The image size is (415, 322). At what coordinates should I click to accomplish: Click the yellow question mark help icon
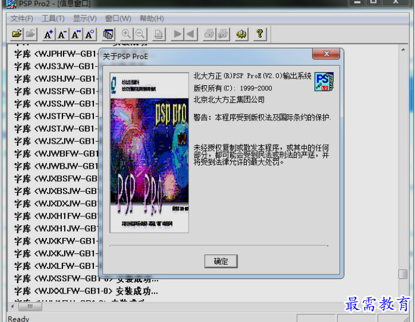click(x=260, y=34)
